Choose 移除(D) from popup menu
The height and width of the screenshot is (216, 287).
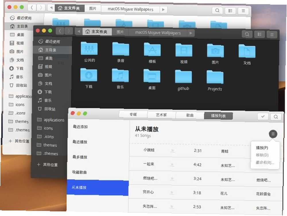pyautogui.click(x=262, y=155)
